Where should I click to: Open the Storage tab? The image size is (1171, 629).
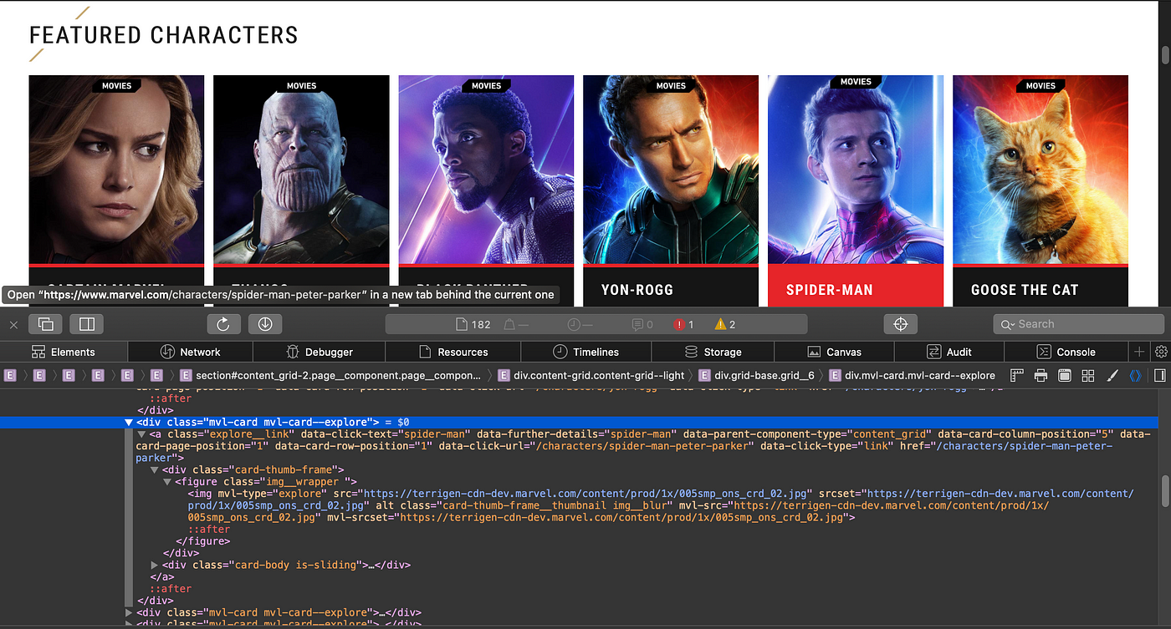[x=713, y=352]
